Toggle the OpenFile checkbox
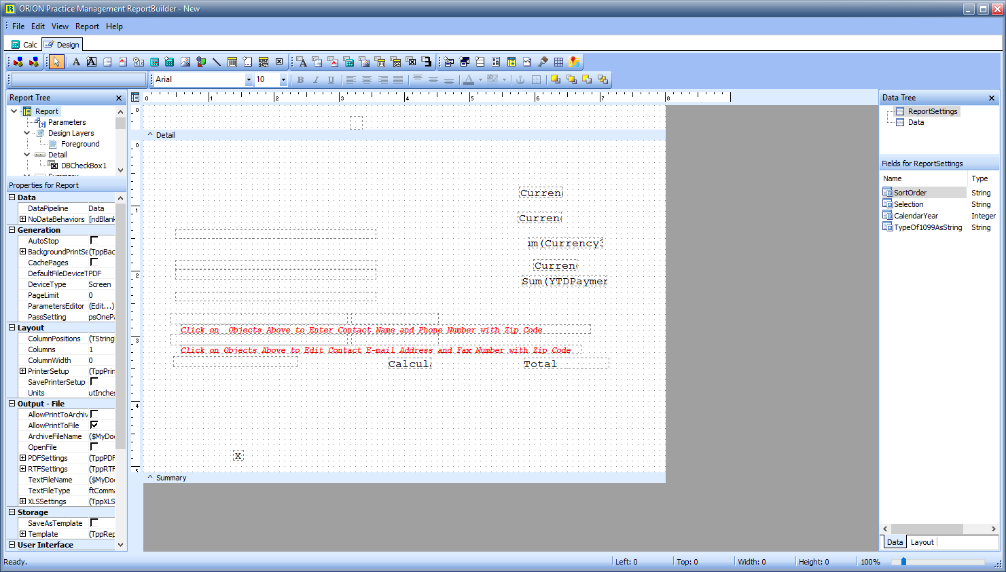This screenshot has width=1006, height=572. click(x=94, y=446)
